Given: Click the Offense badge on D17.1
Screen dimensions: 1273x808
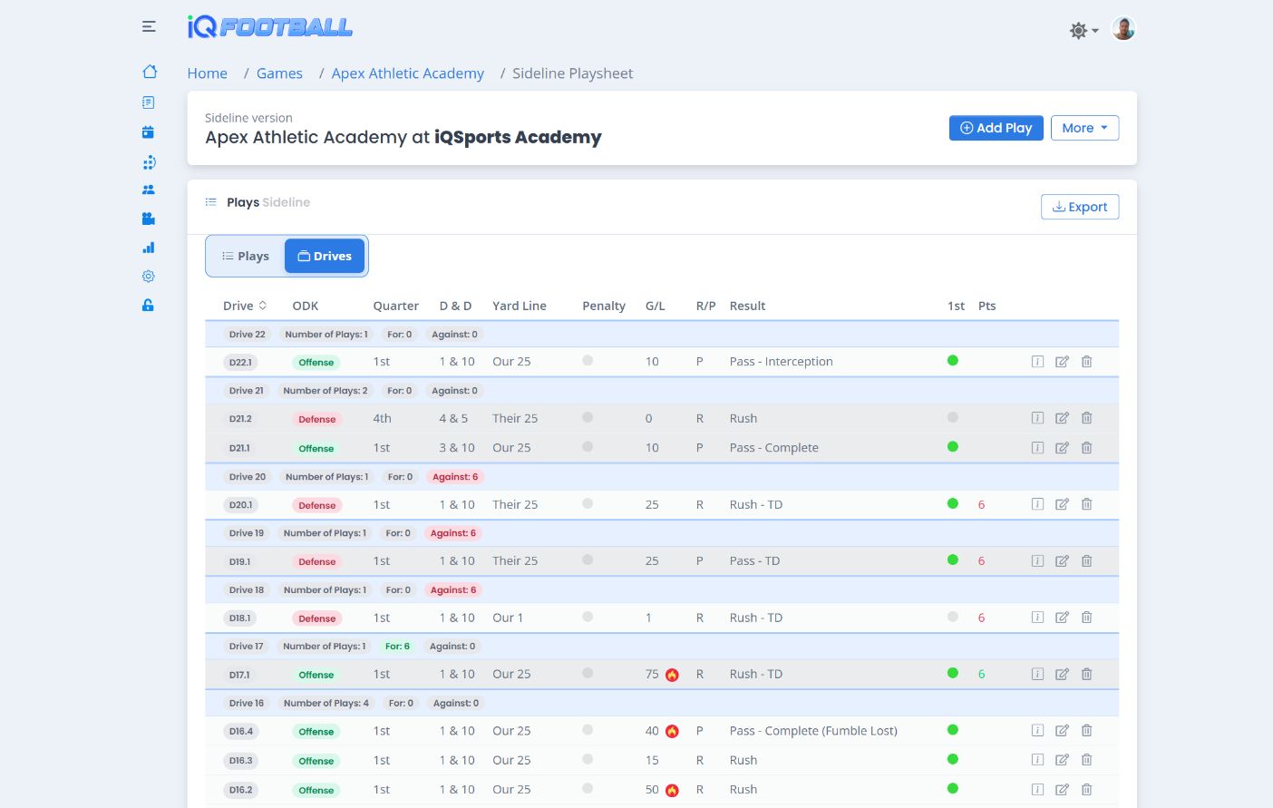Looking at the screenshot, I should (316, 675).
